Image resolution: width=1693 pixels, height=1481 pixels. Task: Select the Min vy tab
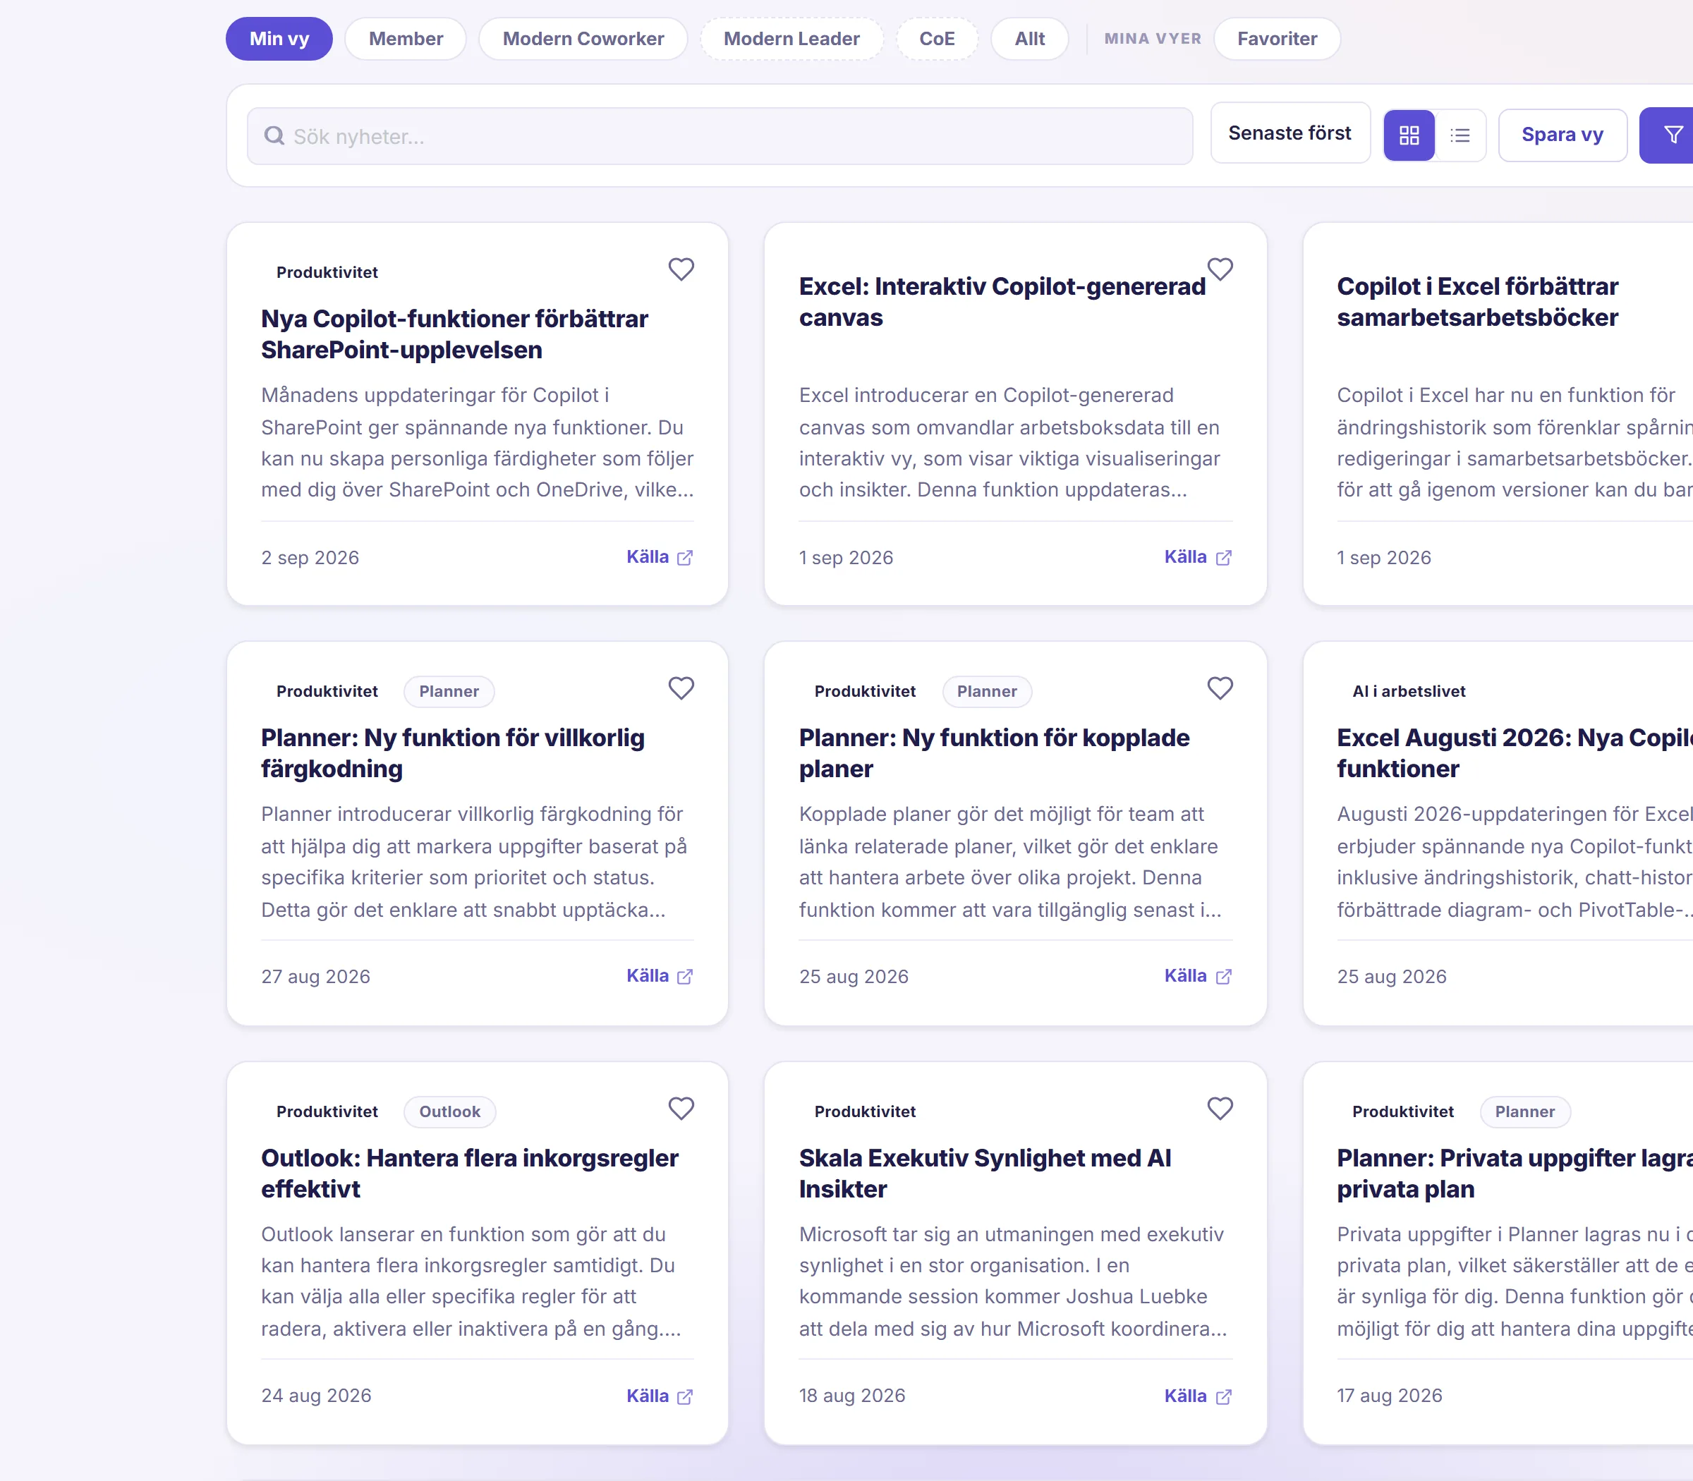pyautogui.click(x=279, y=39)
